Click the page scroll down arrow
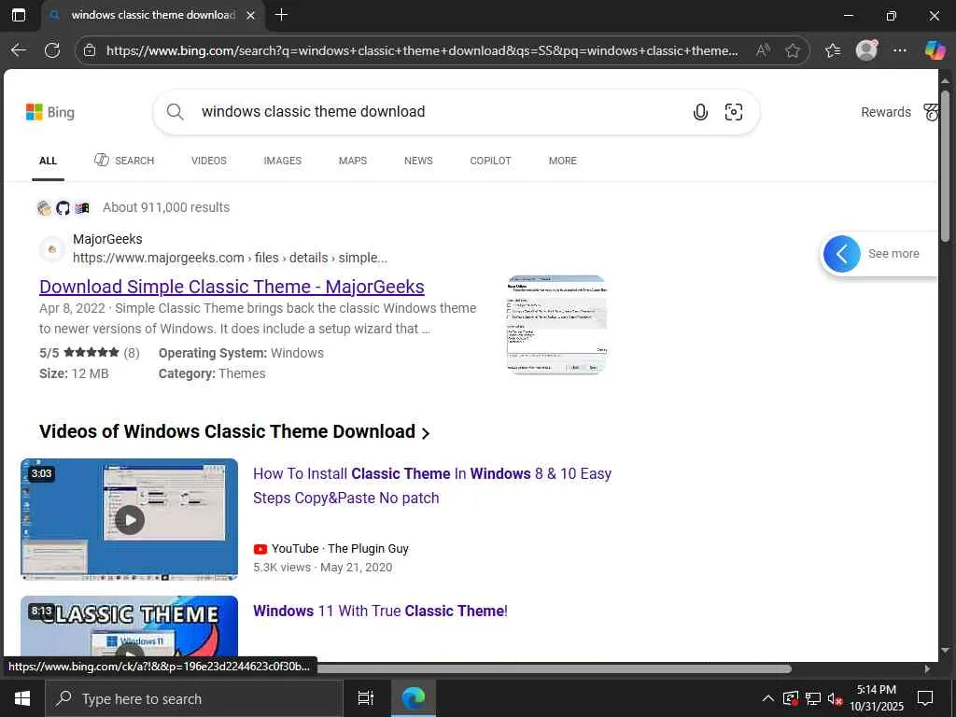Viewport: 956px width, 717px height. tap(945, 651)
